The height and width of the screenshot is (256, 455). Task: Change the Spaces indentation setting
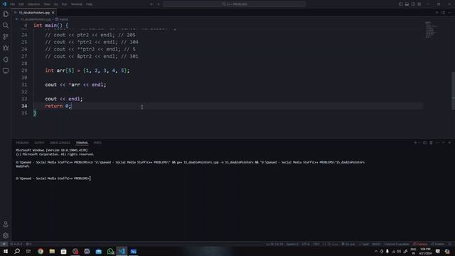coord(292,244)
